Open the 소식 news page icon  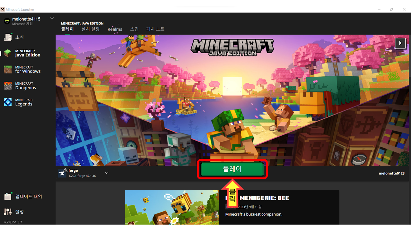coord(8,37)
